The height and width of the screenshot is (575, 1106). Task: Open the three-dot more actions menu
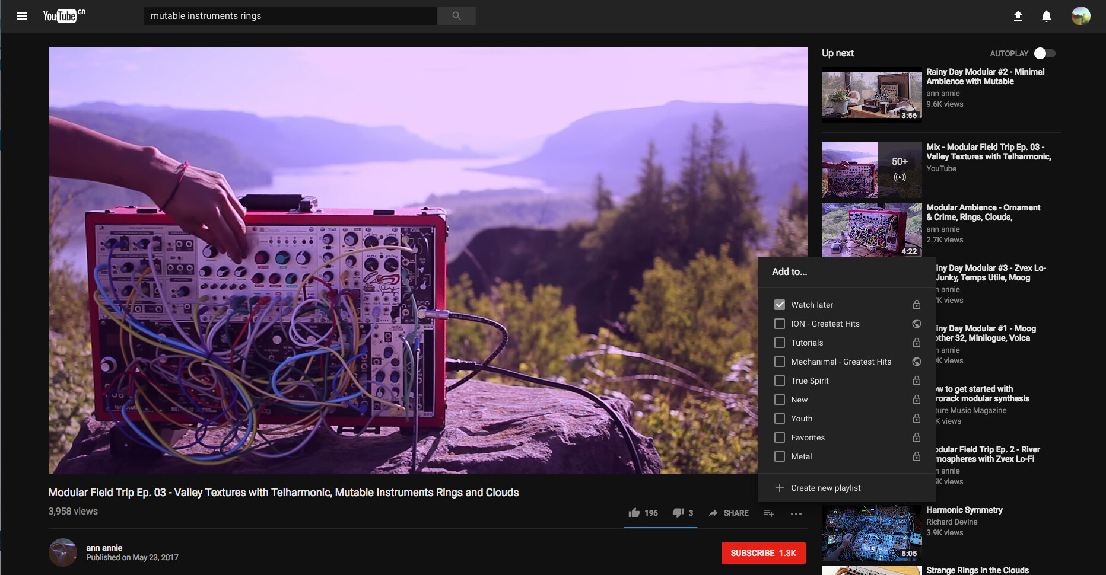click(x=796, y=513)
